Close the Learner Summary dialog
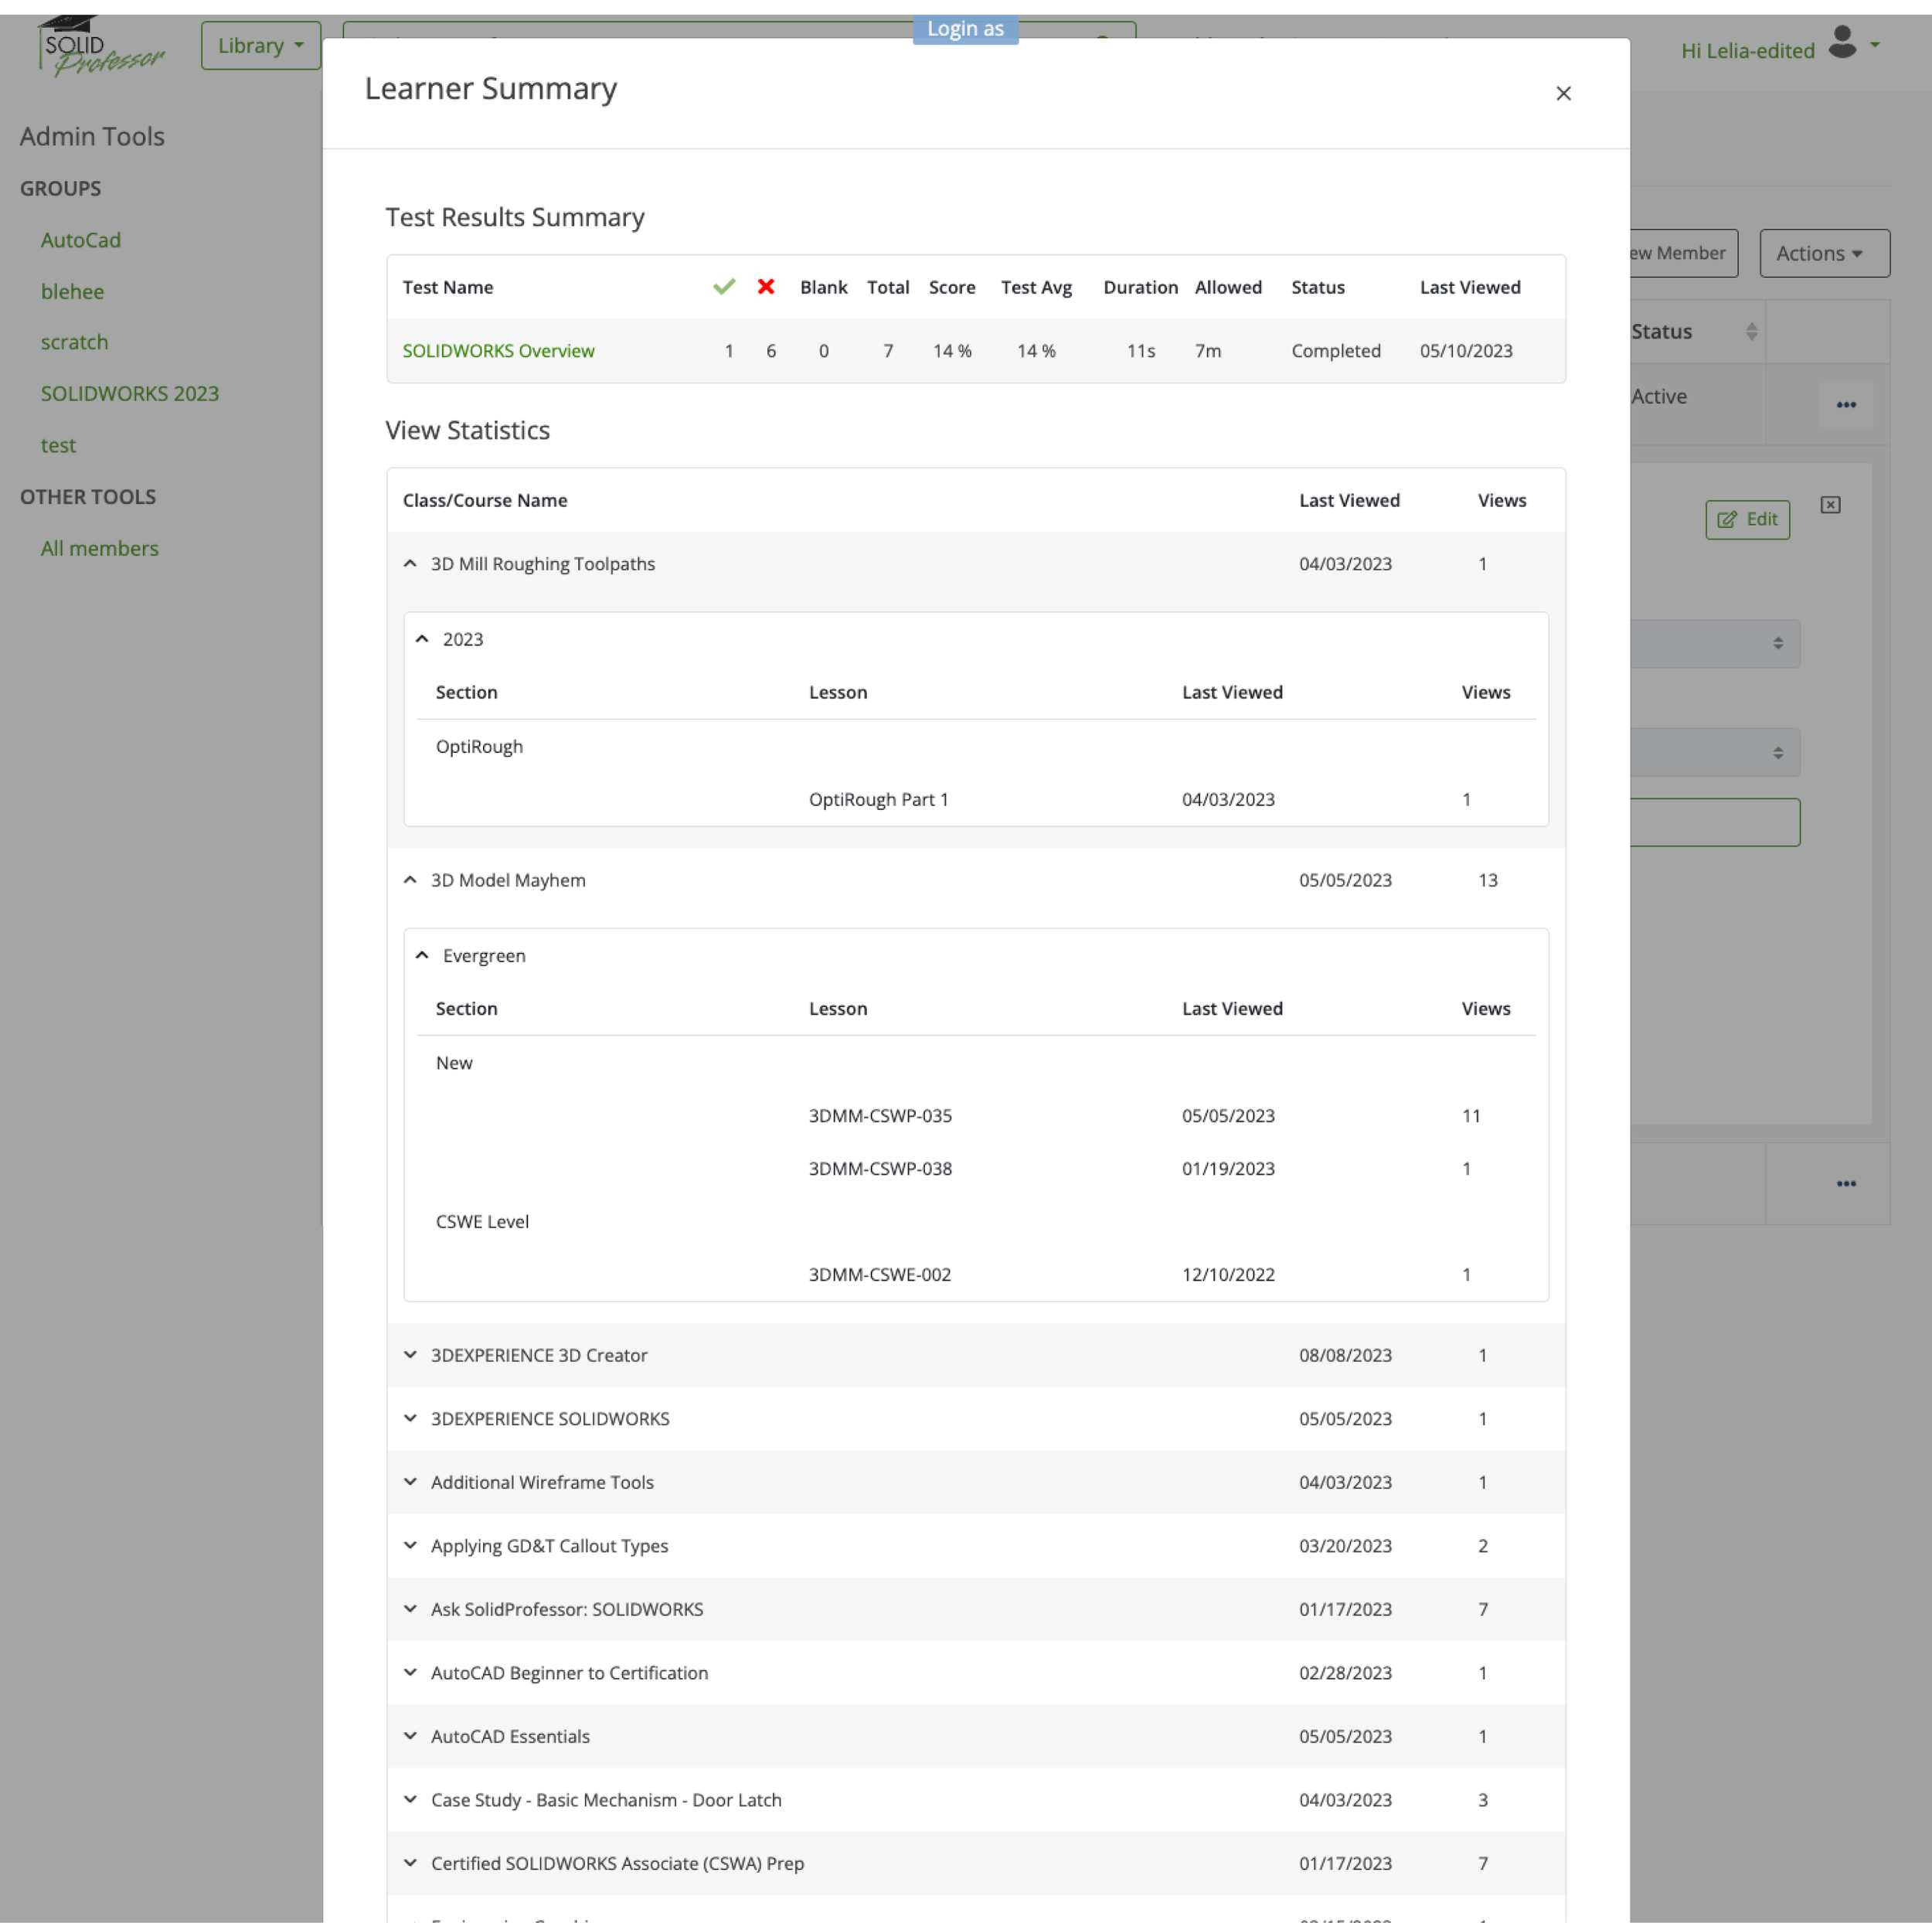1932x1923 pixels. [1563, 93]
